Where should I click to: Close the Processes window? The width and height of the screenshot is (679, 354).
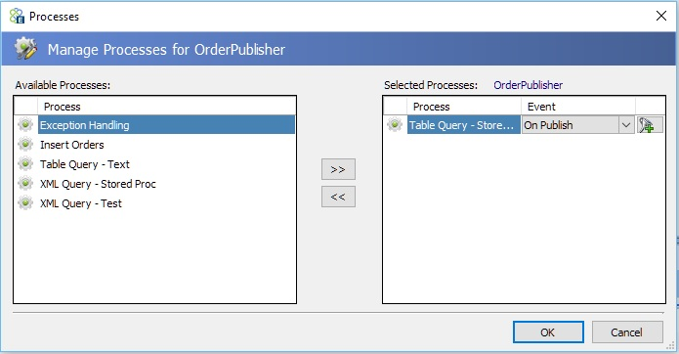(661, 16)
